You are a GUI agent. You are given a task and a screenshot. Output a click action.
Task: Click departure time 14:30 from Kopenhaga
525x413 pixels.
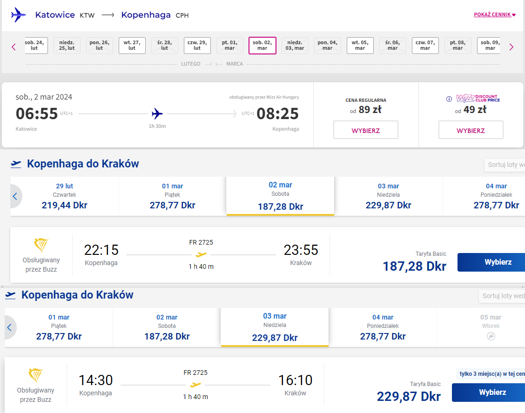96,380
